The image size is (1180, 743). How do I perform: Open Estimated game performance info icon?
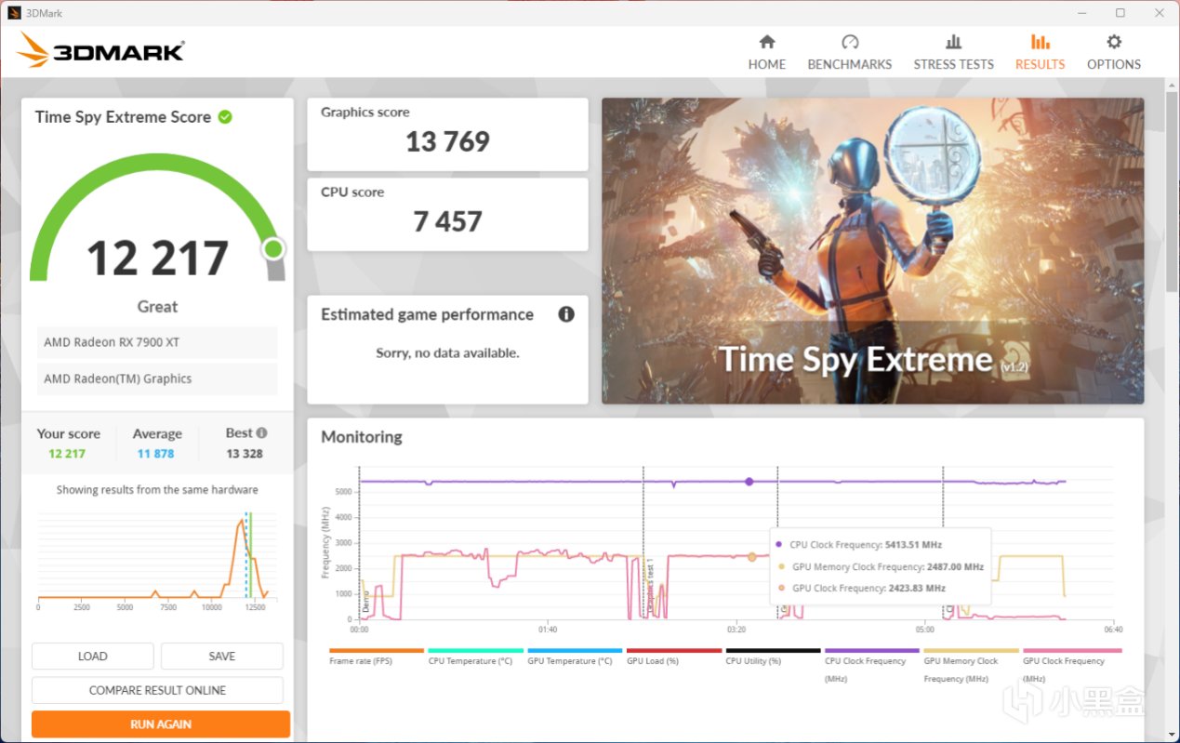(565, 314)
